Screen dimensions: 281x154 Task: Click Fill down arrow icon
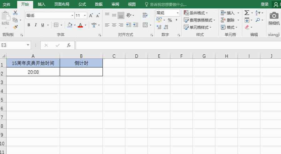247,20
